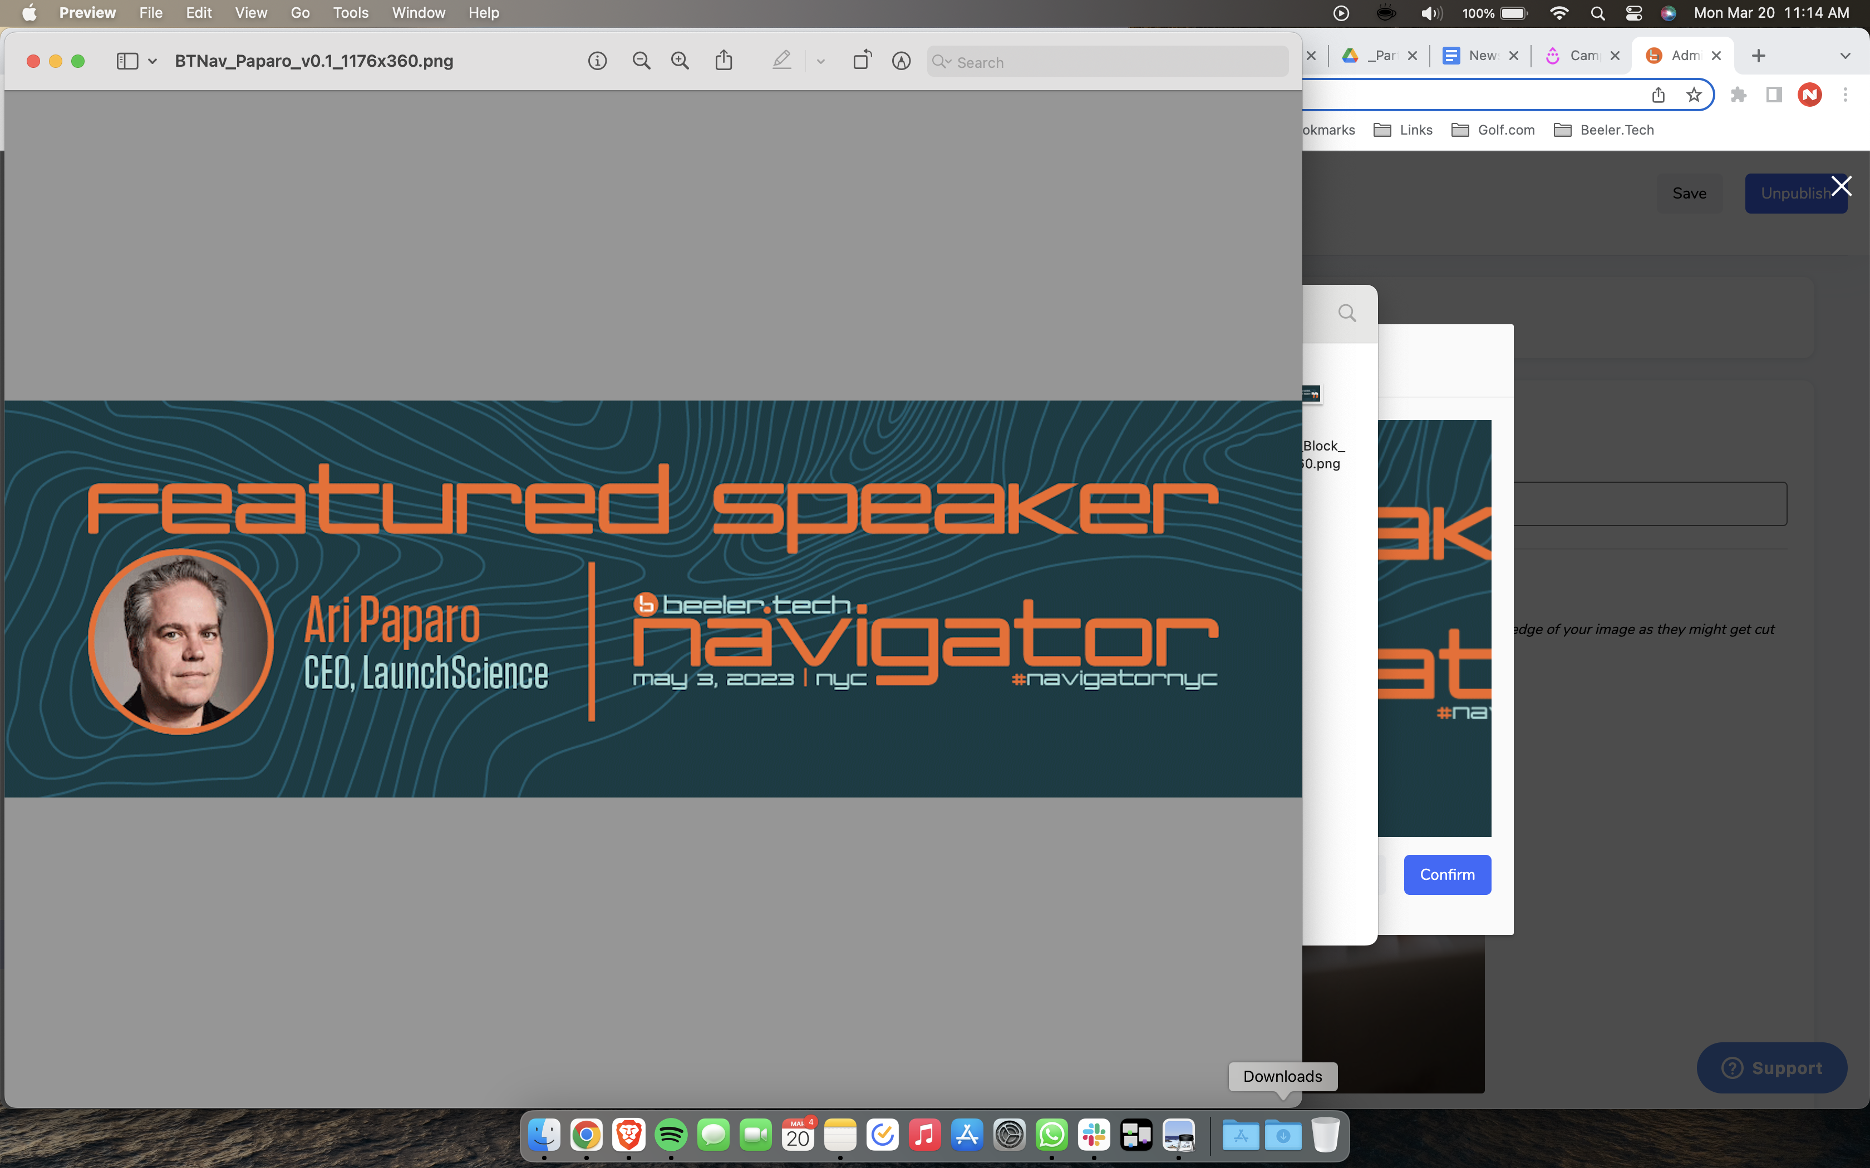Open the Golf.com bookmark folder
Image resolution: width=1870 pixels, height=1168 pixels.
point(1493,130)
